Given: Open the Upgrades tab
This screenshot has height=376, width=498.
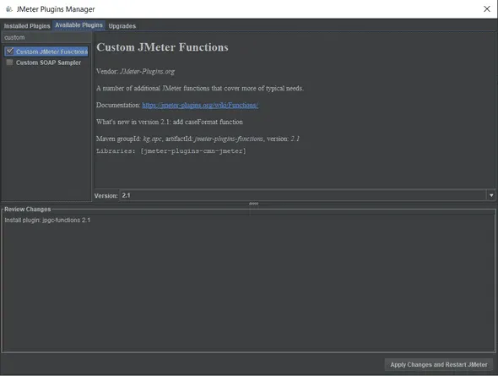Looking at the screenshot, I should [122, 25].
